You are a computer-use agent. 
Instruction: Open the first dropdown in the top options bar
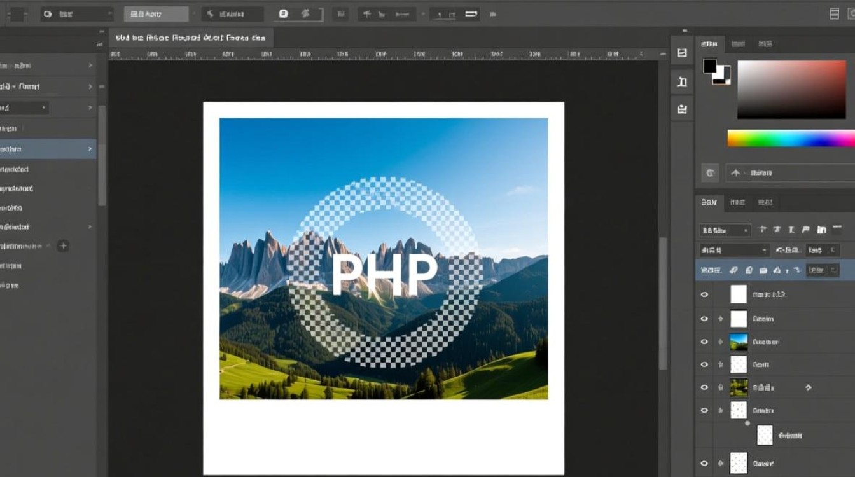coord(76,14)
